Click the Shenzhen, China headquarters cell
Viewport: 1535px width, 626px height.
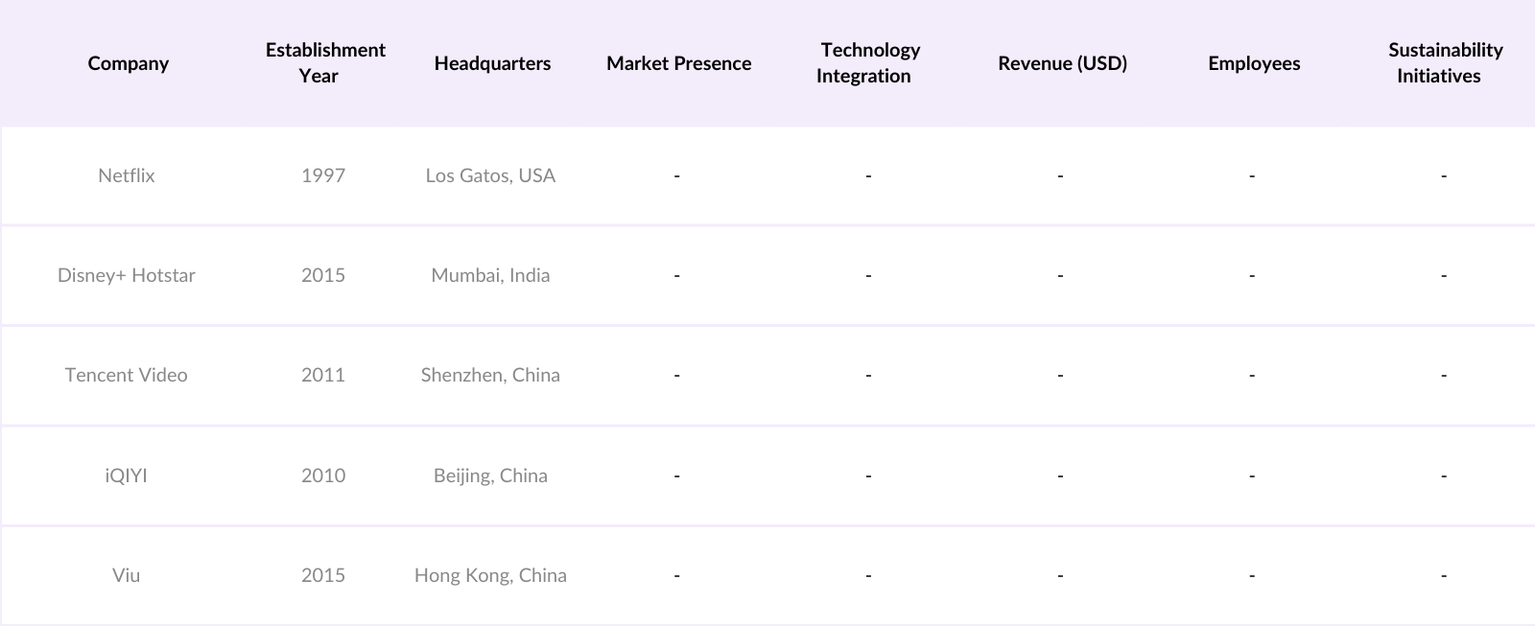(490, 375)
